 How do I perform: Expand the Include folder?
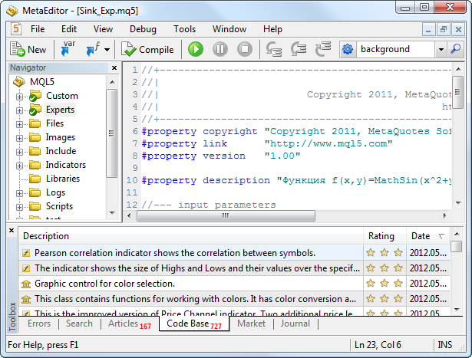click(19, 152)
